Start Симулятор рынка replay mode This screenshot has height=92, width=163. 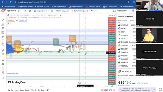80,11
